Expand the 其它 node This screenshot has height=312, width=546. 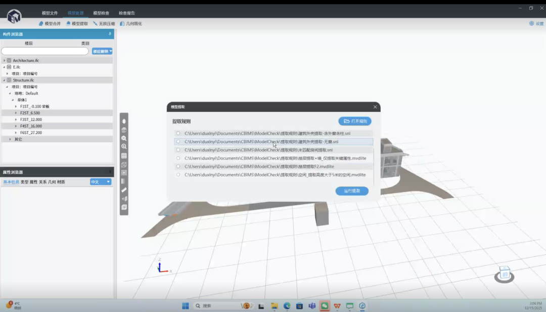coord(10,139)
